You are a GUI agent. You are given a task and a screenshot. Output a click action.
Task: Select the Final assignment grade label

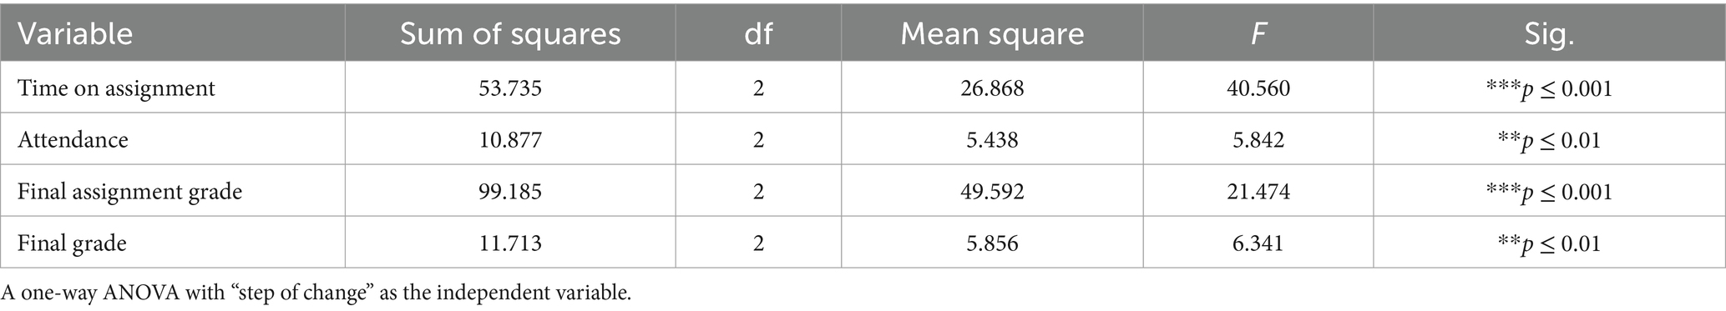click(x=129, y=192)
